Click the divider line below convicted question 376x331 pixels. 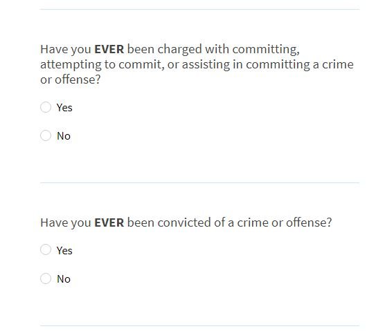199,325
